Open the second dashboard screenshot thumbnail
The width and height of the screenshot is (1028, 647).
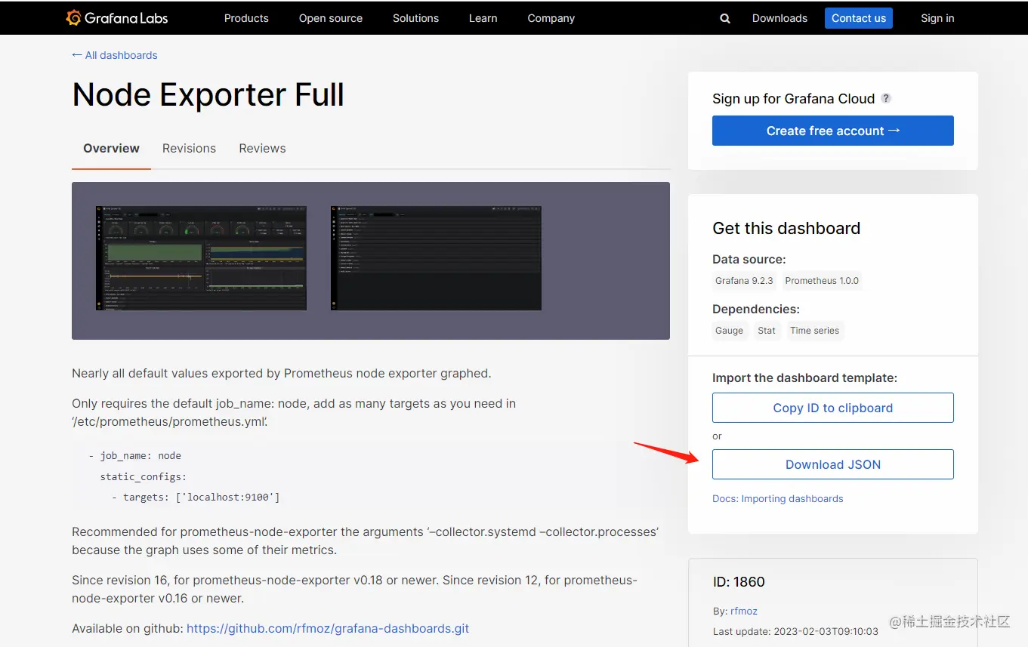(x=436, y=257)
